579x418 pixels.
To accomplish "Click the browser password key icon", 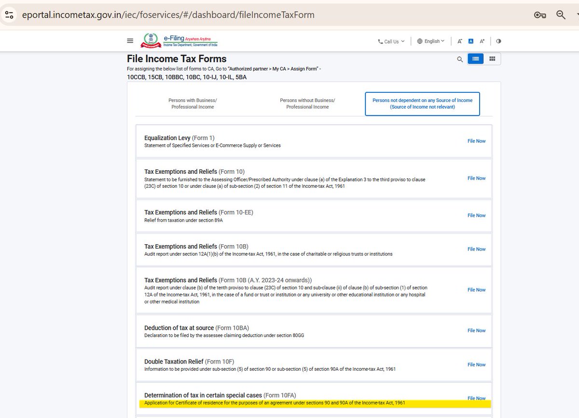I will pyautogui.click(x=540, y=15).
